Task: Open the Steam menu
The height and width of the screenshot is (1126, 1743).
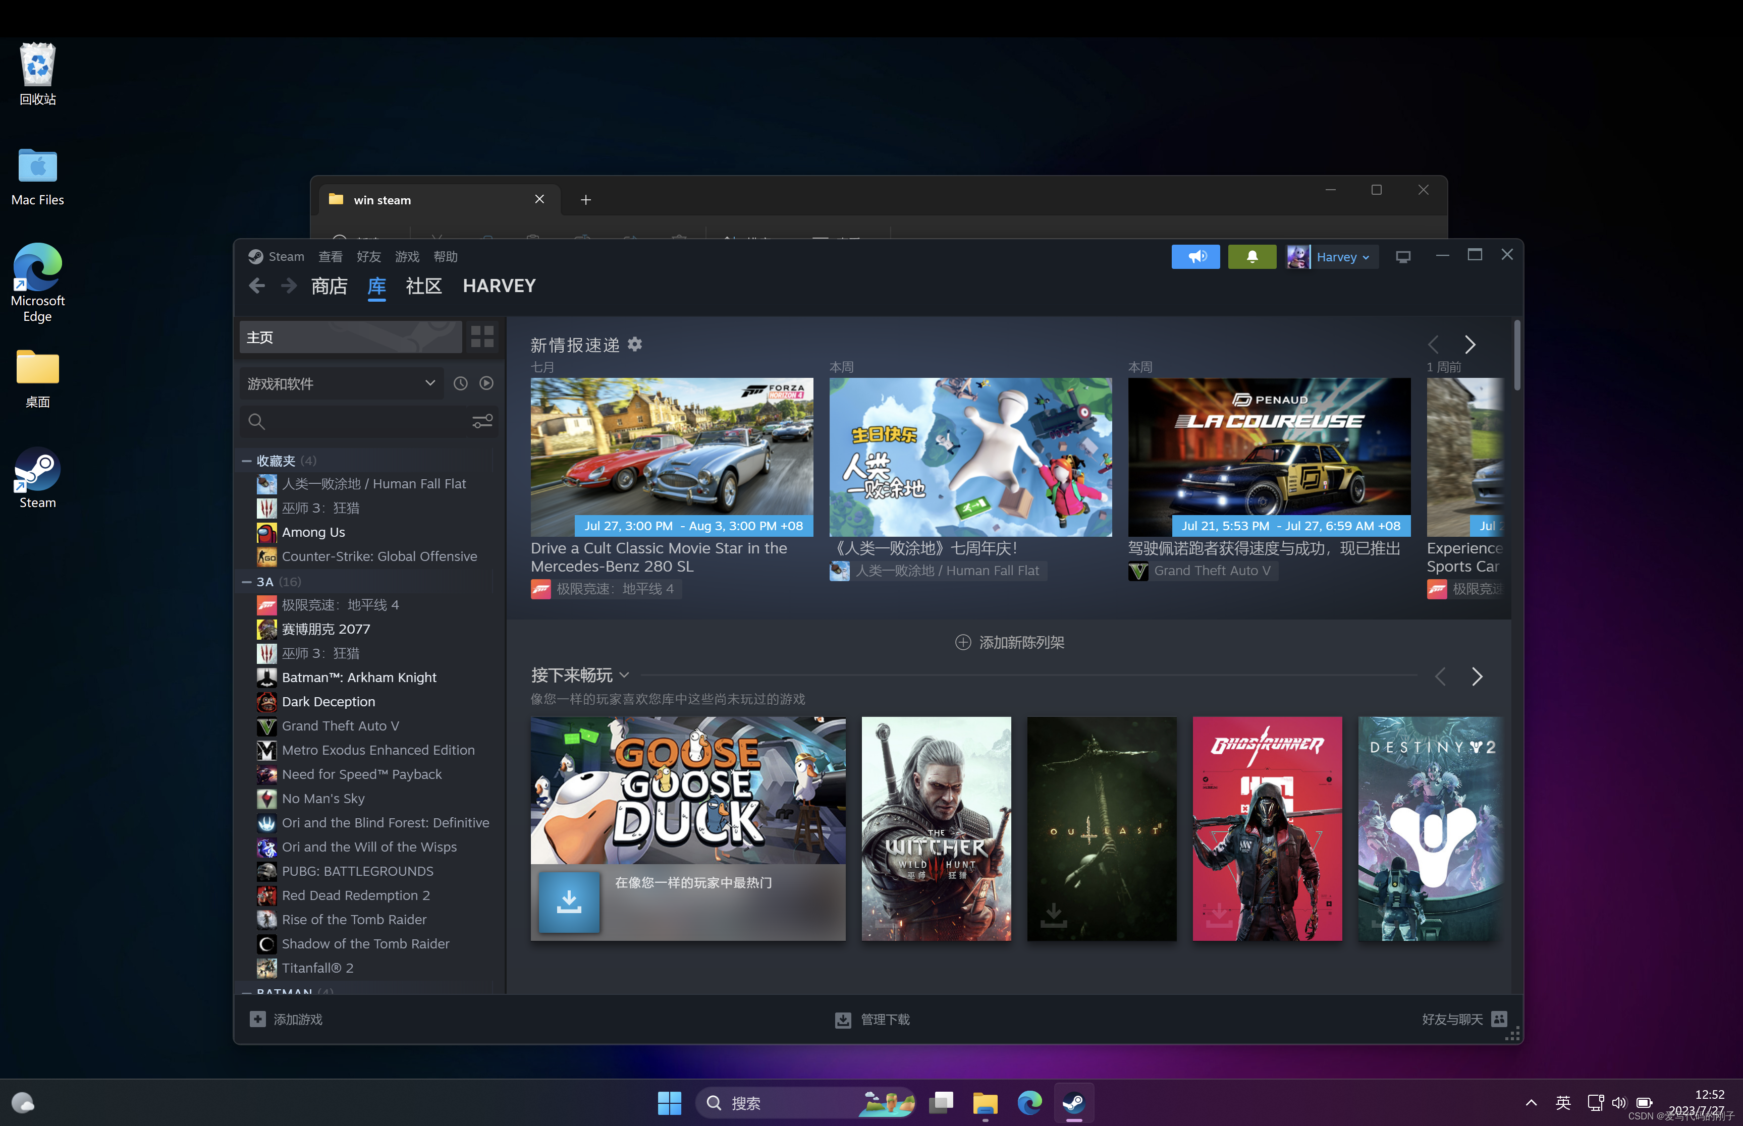Action: coord(285,257)
